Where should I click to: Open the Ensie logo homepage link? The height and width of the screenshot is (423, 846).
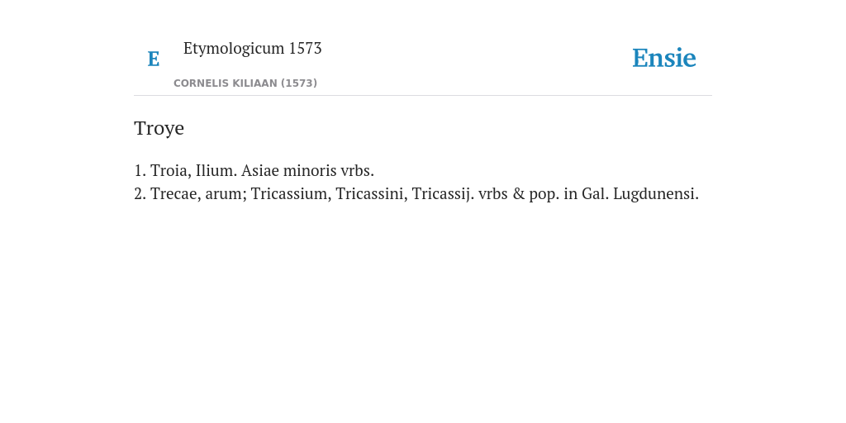click(664, 58)
